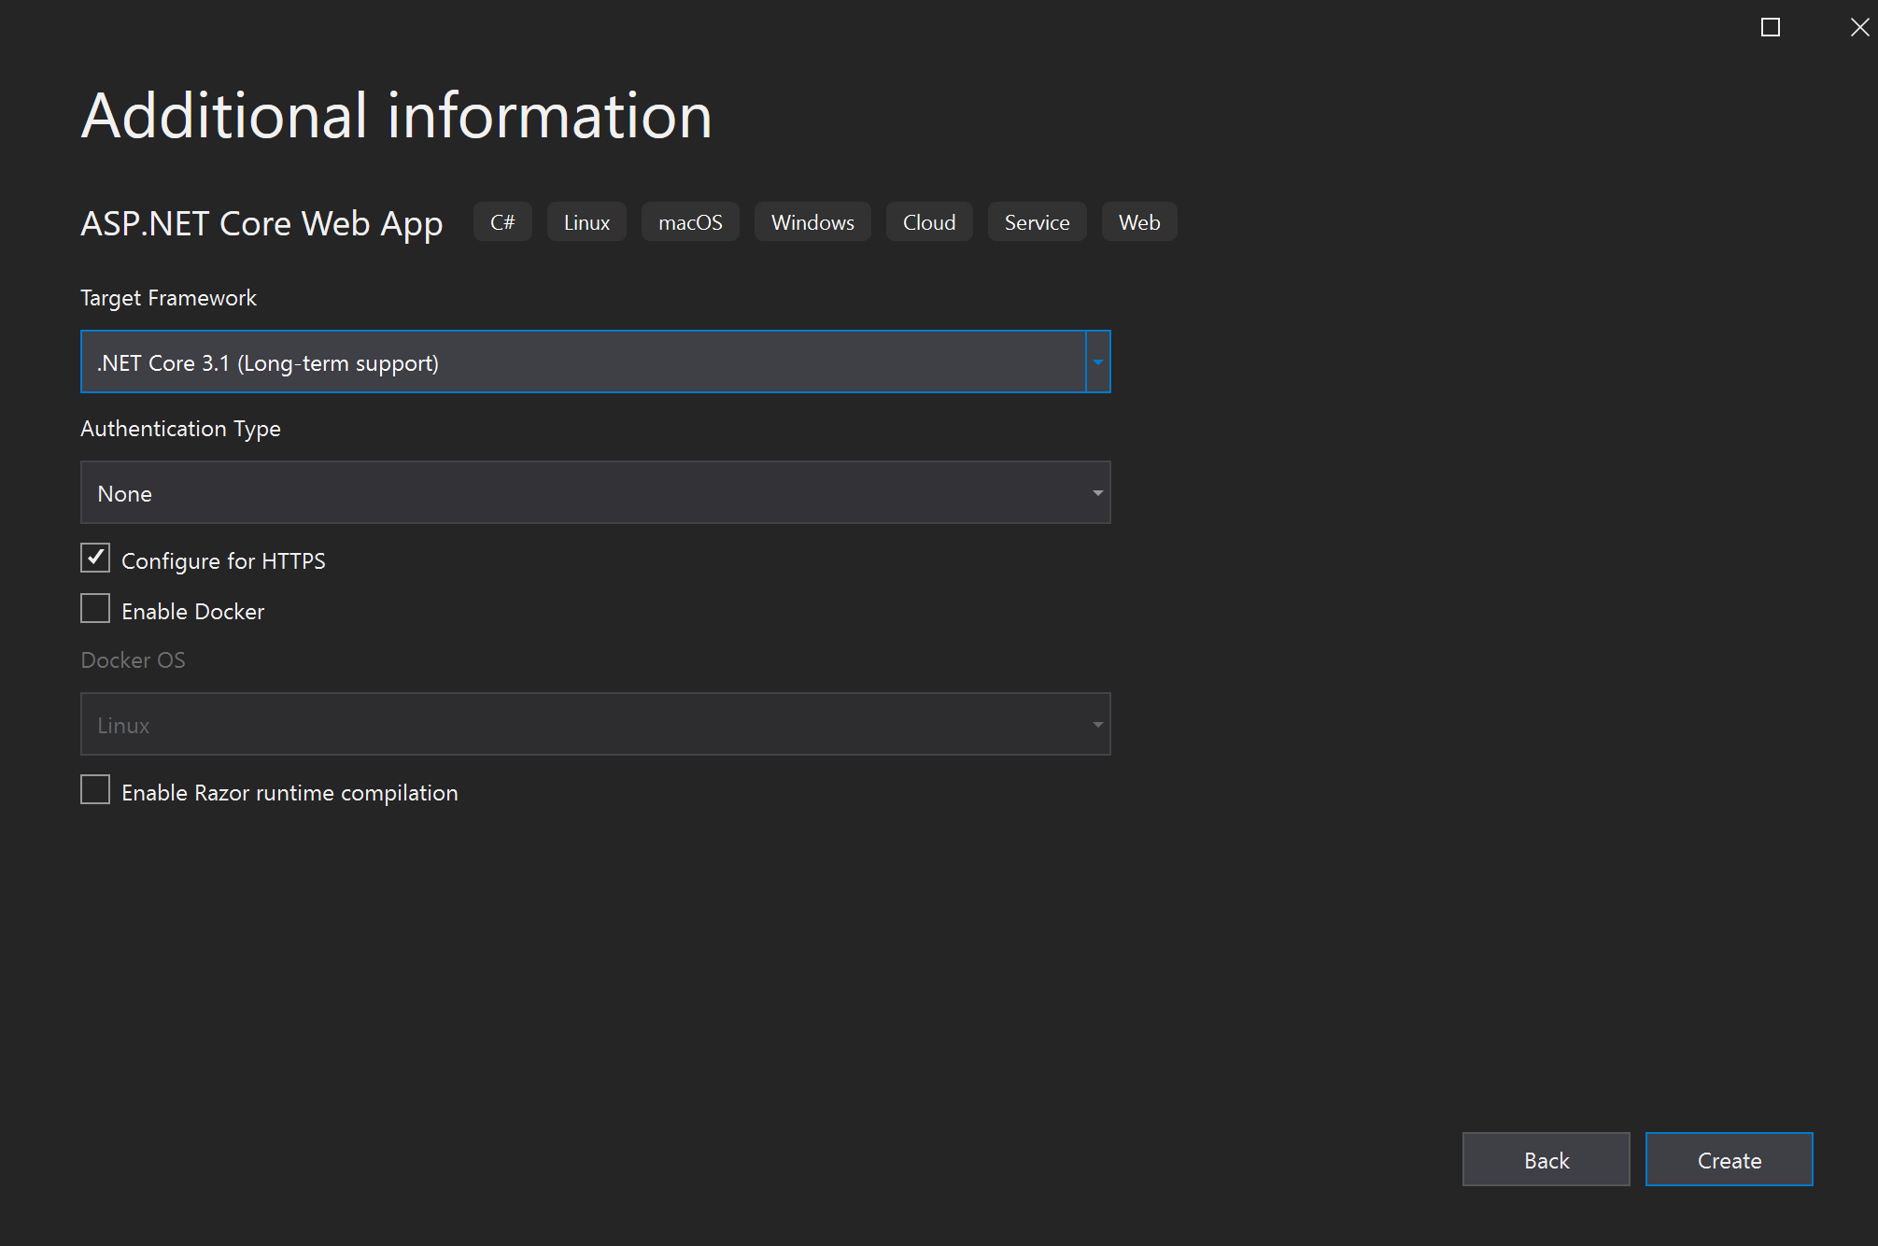Click the macOS platform tag
The image size is (1878, 1246).
(690, 222)
